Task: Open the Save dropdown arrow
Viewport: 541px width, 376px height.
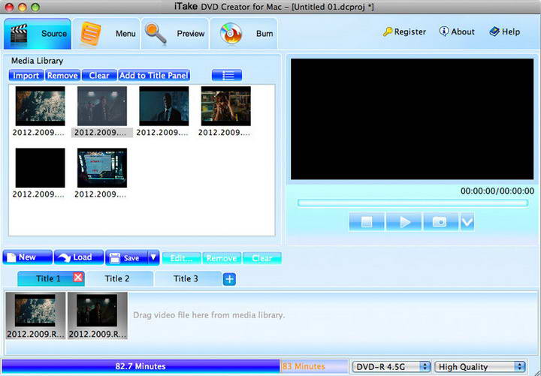Action: [153, 257]
